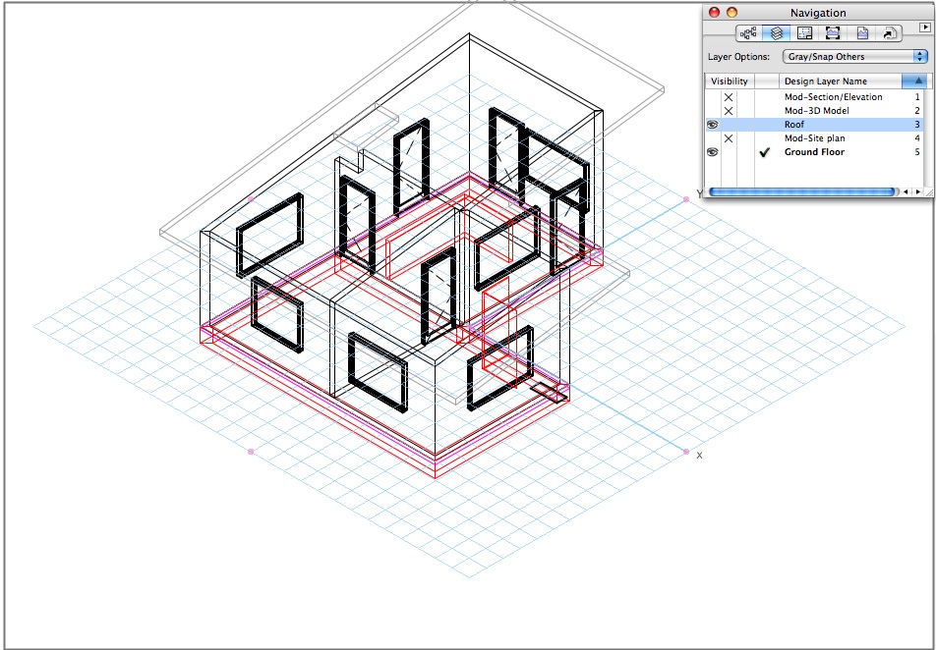Switch to the Sheet Layers tab icon
936x650 pixels.
tap(804, 33)
